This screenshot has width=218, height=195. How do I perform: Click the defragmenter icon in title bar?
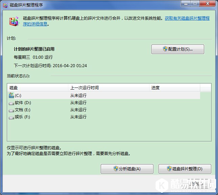[5, 5]
